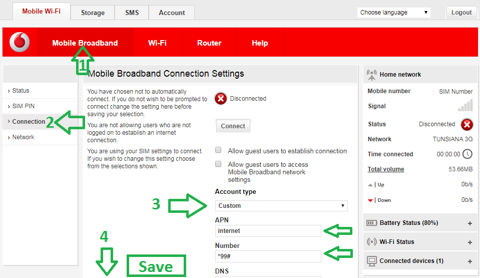Screen dimensions: 480x278
Task: Click the Wi-Fi Status signal icon
Action: pyautogui.click(x=371, y=242)
